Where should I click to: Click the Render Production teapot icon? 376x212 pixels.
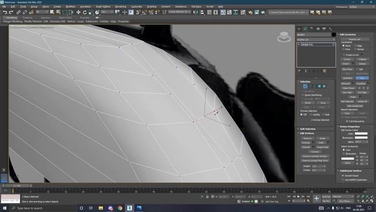(x=263, y=12)
